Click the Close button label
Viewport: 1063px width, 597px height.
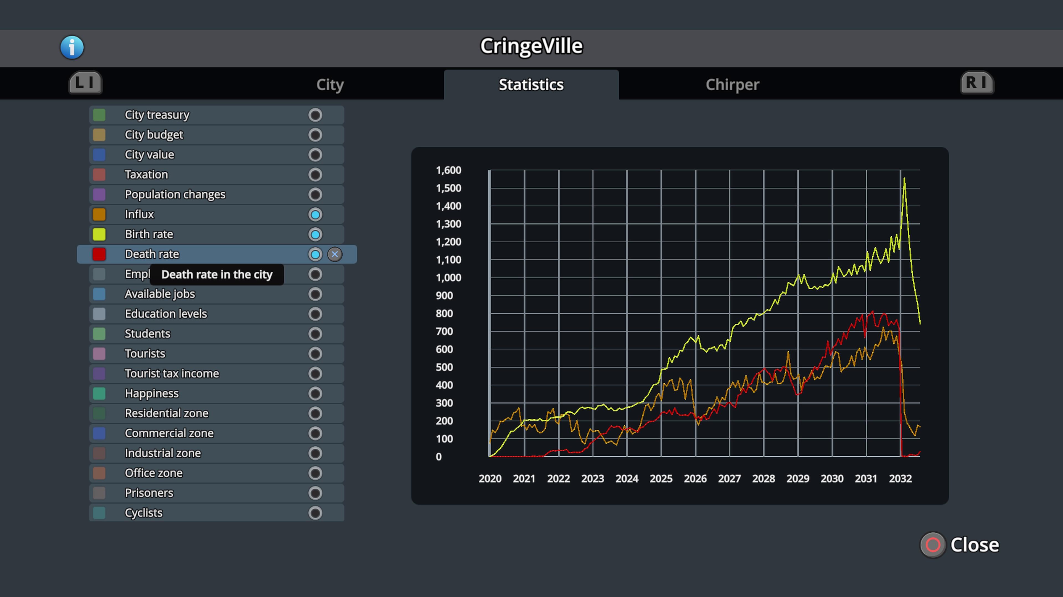974,545
